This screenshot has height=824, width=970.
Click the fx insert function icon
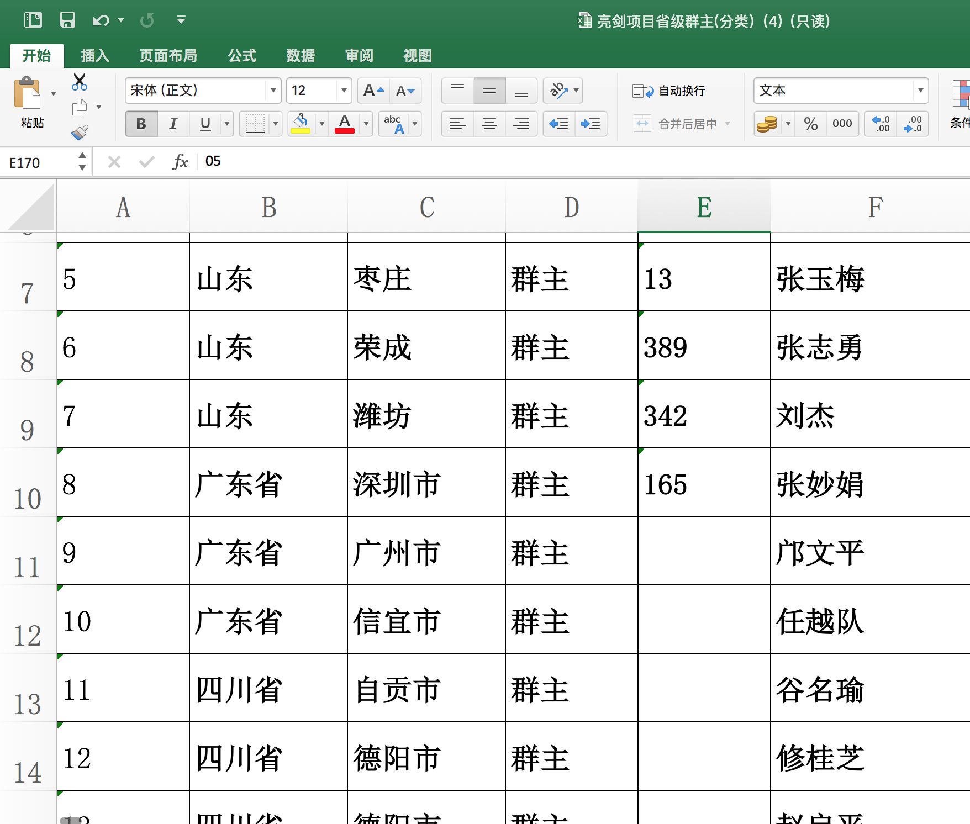(180, 162)
